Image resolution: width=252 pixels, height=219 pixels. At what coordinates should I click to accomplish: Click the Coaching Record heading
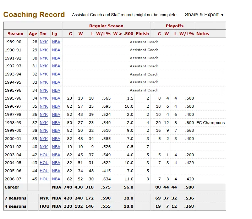(x=34, y=15)
